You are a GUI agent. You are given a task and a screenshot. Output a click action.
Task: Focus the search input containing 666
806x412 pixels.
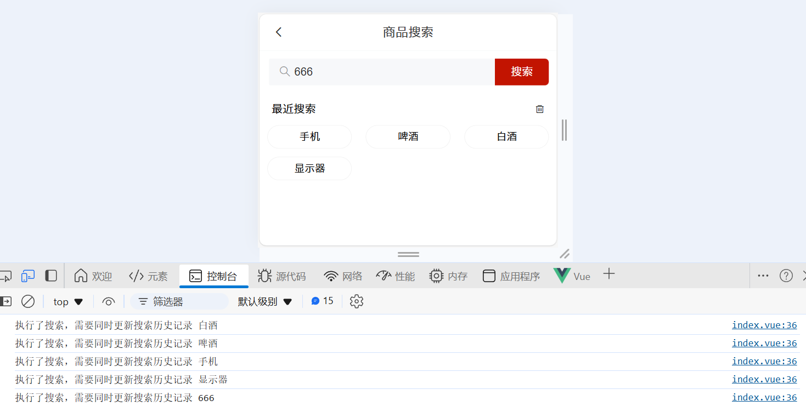click(382, 72)
